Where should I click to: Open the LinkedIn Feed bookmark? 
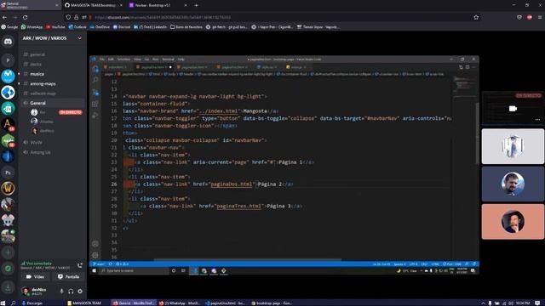pos(151,26)
